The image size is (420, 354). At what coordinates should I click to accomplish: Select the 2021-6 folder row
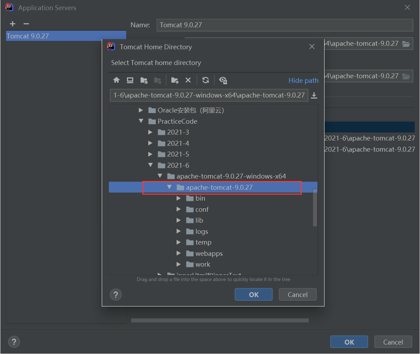[213, 165]
